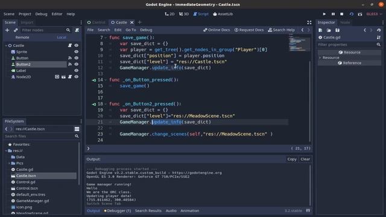Viewport: 386px width, 217px height.
Task: Switch scene tree to Local view
Action: point(62,37)
